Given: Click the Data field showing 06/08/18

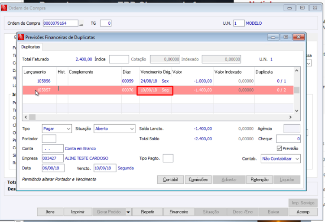Looking at the screenshot, I should pos(53,168).
